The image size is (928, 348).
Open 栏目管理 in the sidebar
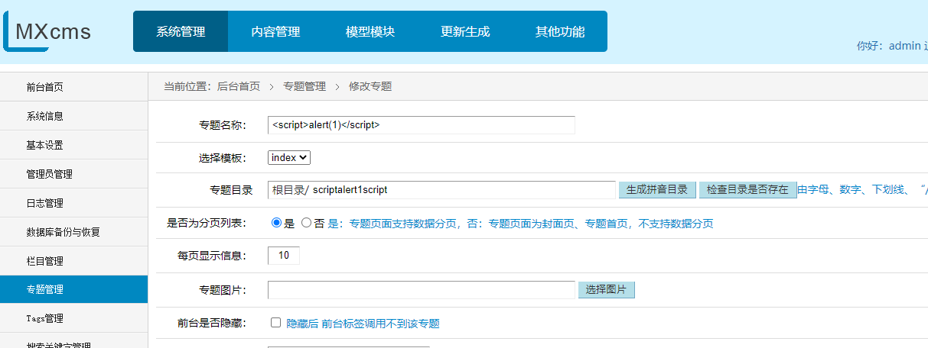point(73,261)
